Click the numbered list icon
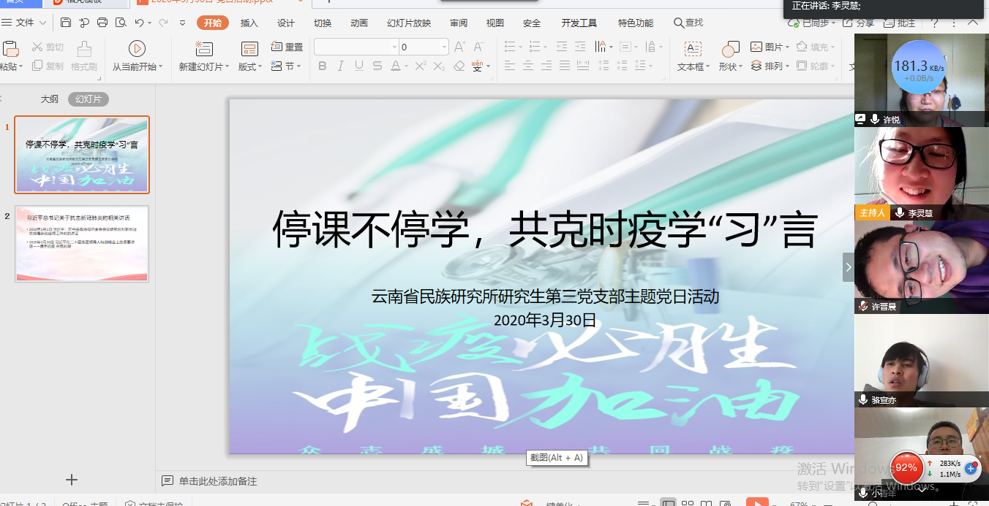 [x=535, y=47]
